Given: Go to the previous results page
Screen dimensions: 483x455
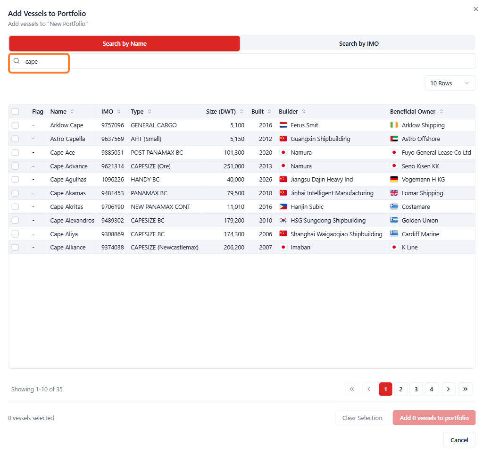Looking at the screenshot, I should 369,389.
